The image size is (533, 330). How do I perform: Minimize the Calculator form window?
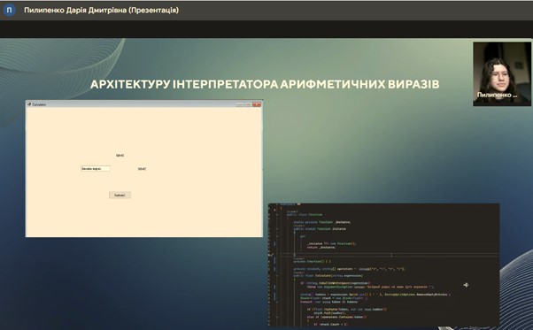240,104
